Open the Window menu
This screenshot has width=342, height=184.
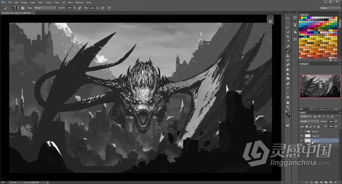click(x=79, y=3)
